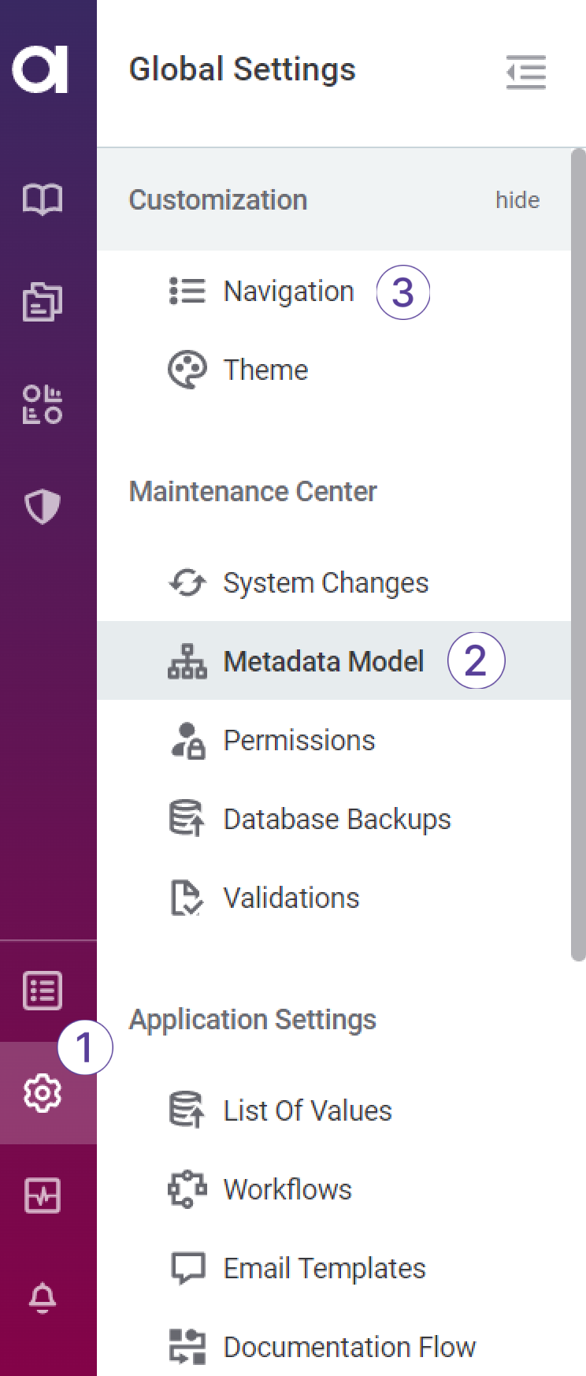Collapse the Global Settings panel
The height and width of the screenshot is (1376, 586).
[525, 72]
